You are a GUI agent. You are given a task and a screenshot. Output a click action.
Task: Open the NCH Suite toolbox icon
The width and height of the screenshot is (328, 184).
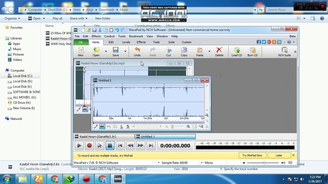point(284,50)
